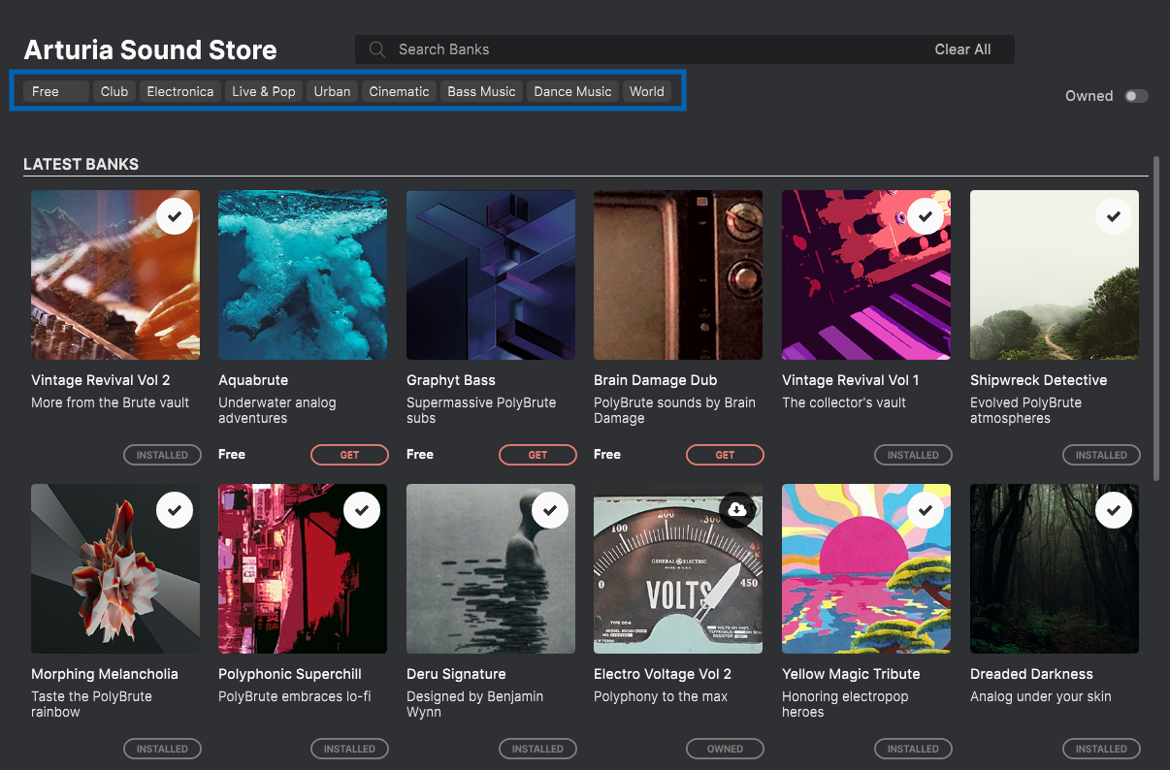Filter banks by Club genre
This screenshot has height=770, width=1170.
[x=114, y=91]
